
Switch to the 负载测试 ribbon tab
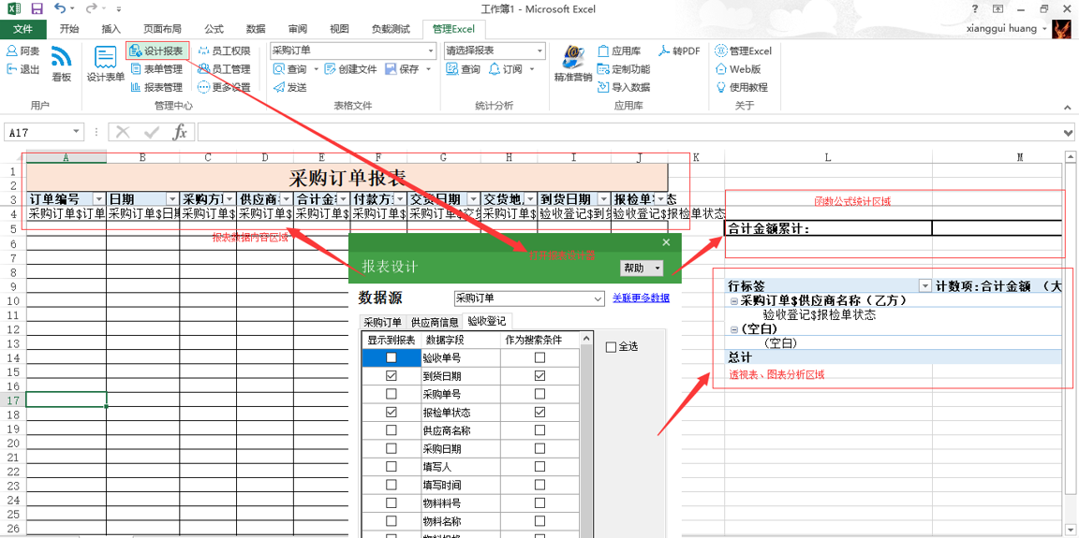click(x=391, y=29)
